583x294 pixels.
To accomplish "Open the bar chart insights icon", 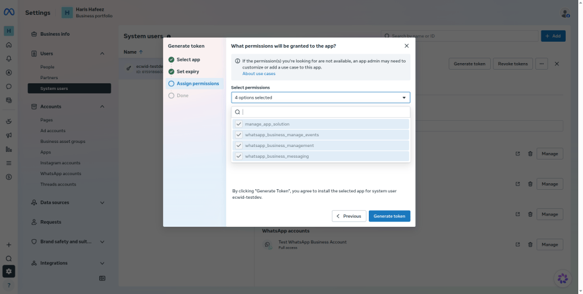I will [x=9, y=149].
